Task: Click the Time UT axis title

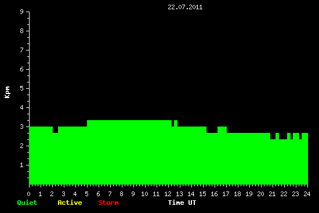Action: [x=182, y=203]
